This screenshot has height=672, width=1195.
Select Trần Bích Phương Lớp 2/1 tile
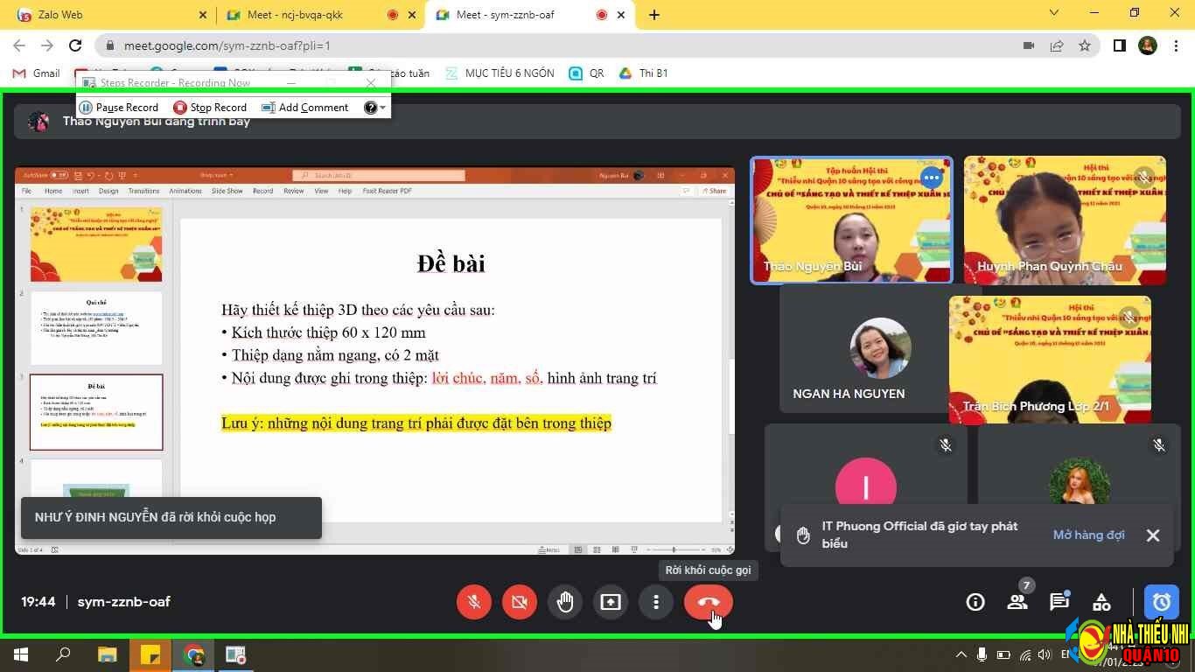[1050, 360]
